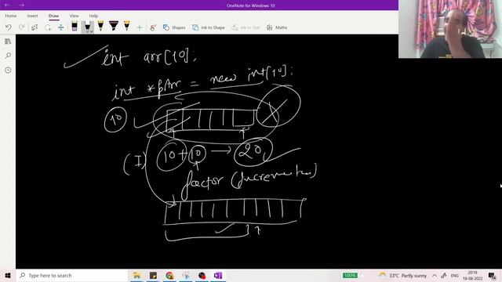The width and height of the screenshot is (502, 282).
Task: Select the Eraser tool
Action: (x=75, y=26)
